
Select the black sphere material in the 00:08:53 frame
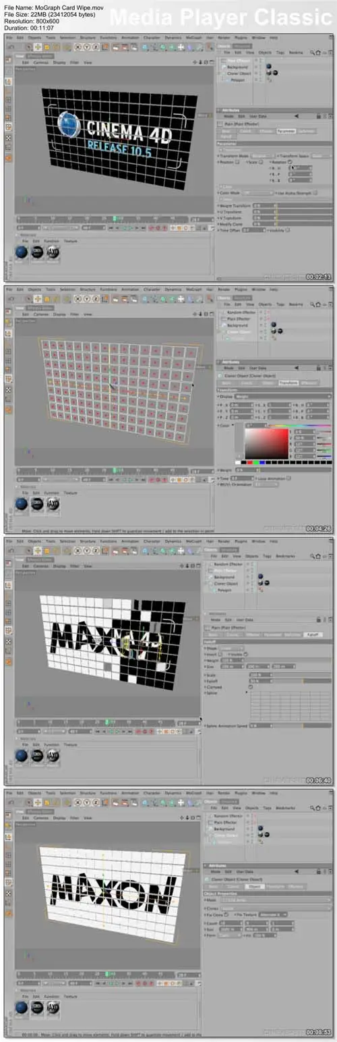tap(37, 1006)
